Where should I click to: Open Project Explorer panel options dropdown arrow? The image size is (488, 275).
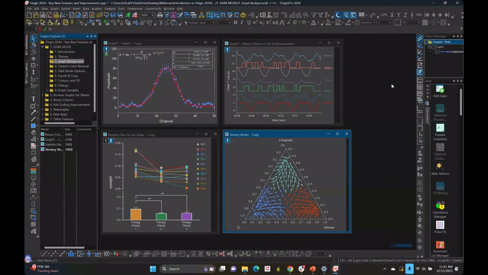87,36
